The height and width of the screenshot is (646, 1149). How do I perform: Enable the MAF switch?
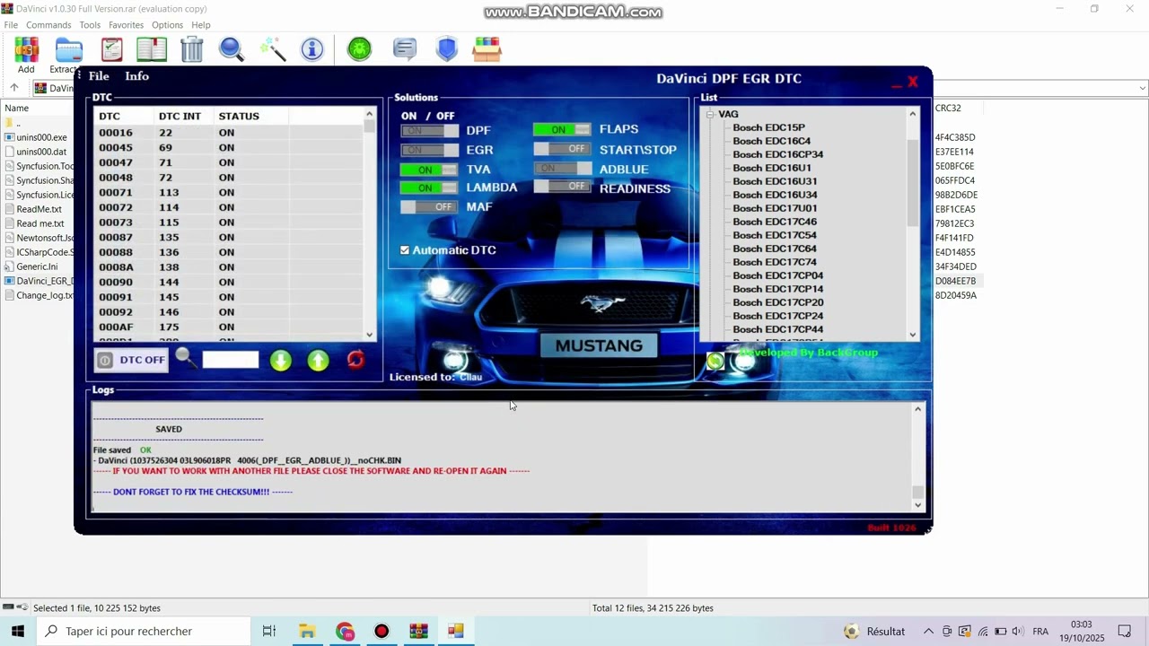(x=429, y=207)
